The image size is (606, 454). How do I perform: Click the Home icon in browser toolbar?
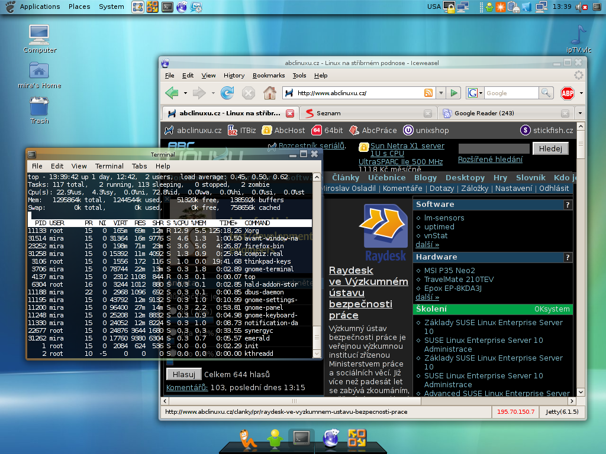[270, 93]
